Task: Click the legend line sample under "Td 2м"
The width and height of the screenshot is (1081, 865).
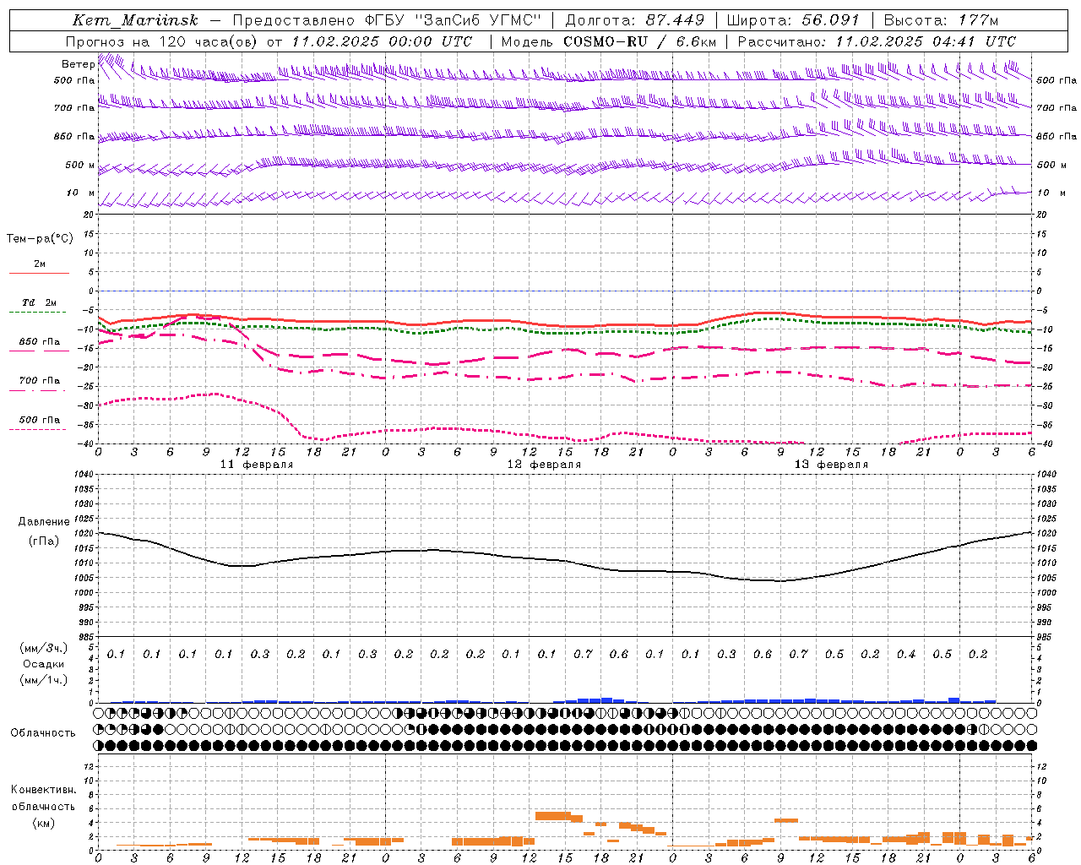Action: coord(38,313)
